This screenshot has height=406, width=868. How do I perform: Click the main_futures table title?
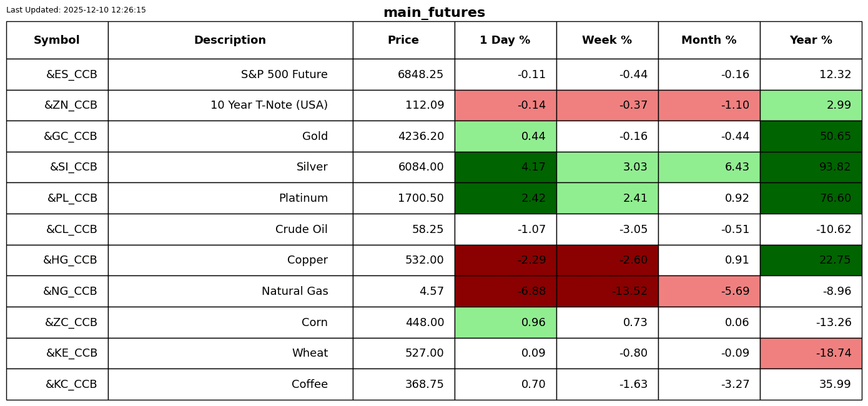434,13
